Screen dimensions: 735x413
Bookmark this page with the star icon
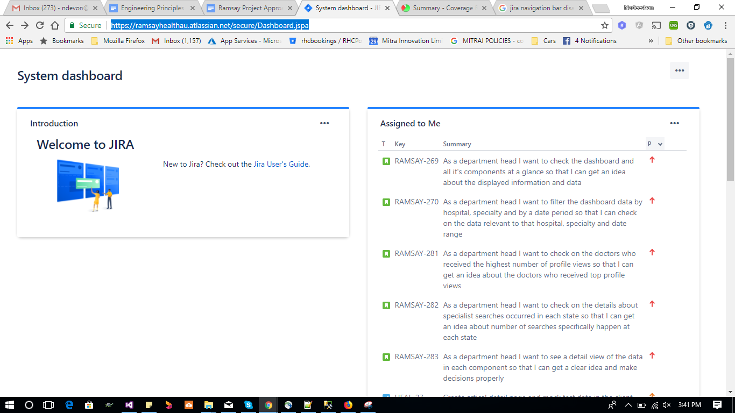(605, 25)
